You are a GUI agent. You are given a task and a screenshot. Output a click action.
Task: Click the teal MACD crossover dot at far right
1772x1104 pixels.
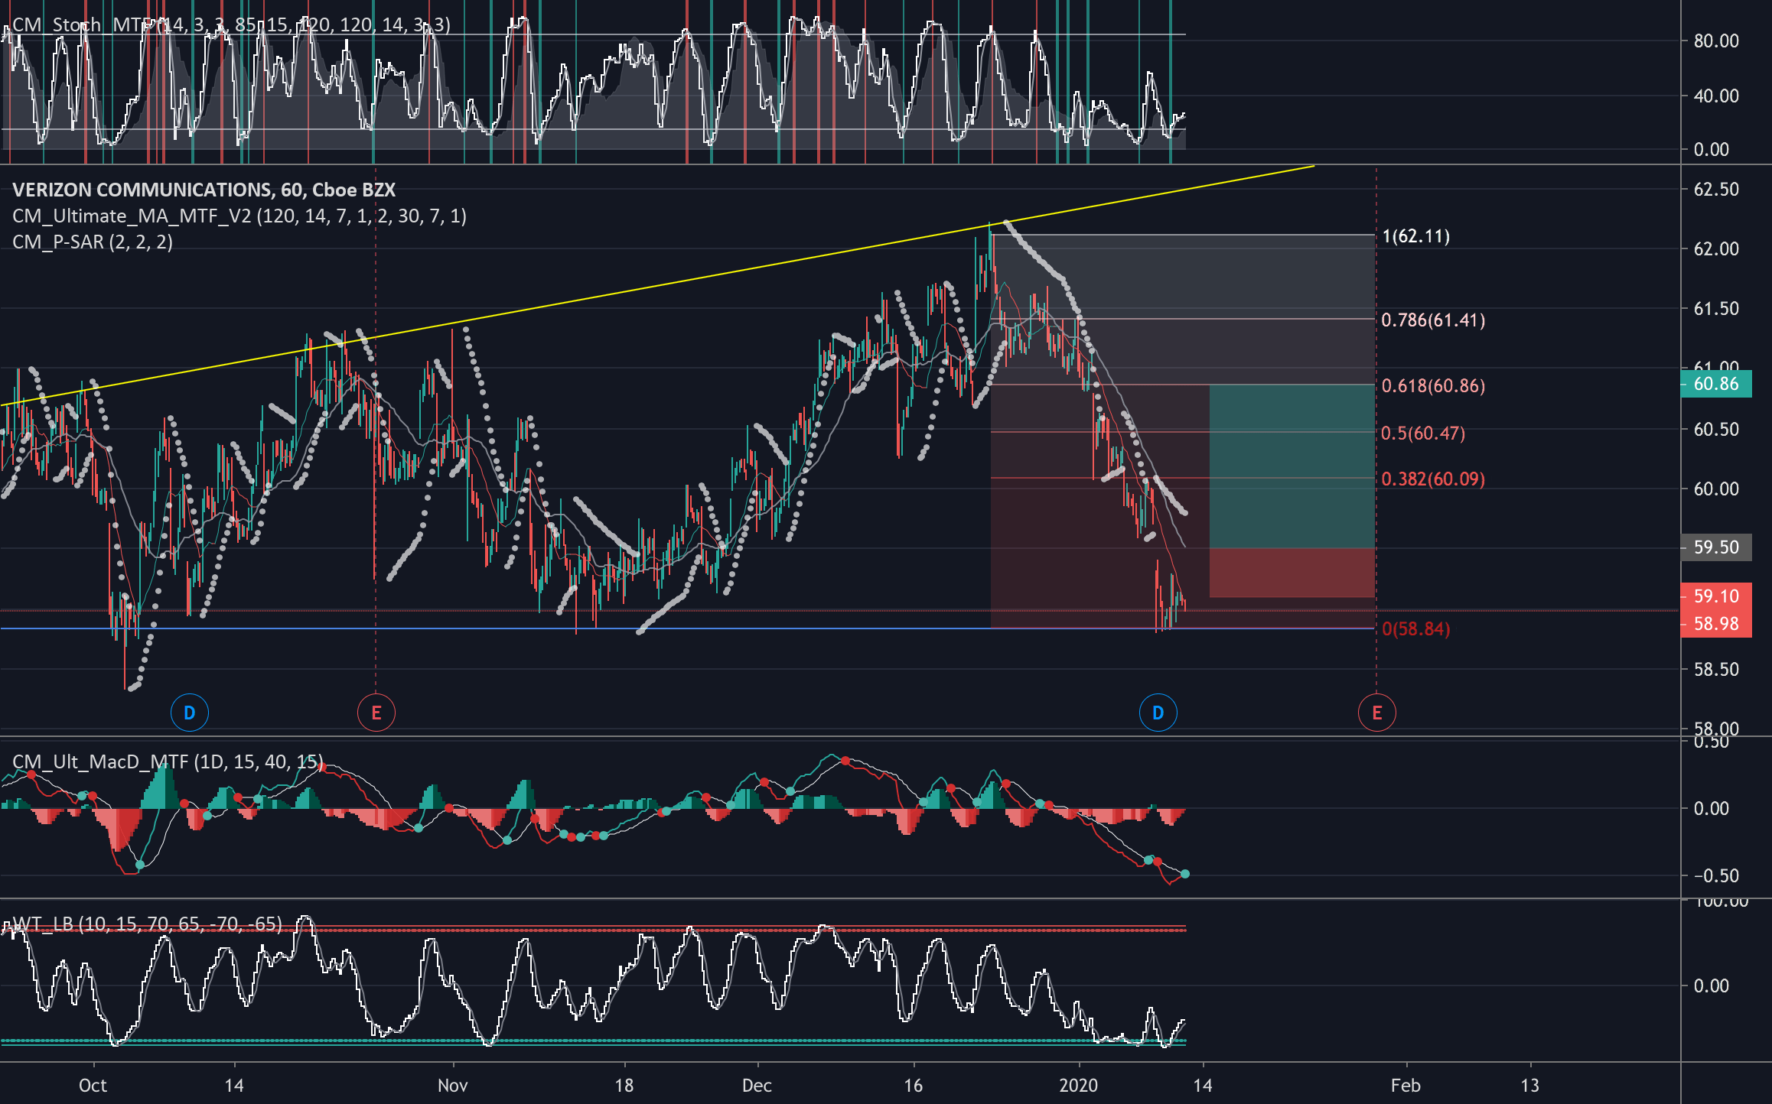coord(1185,874)
